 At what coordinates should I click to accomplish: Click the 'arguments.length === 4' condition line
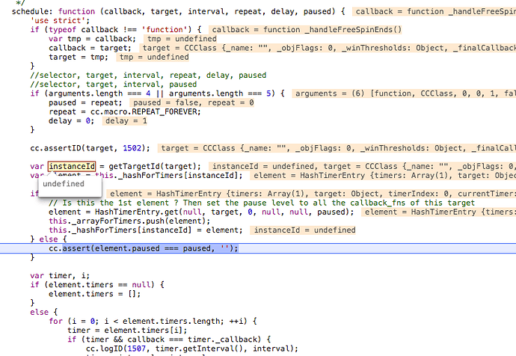coord(157,93)
